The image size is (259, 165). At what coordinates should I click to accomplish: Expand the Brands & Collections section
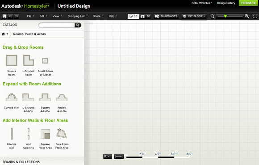tap(42, 162)
